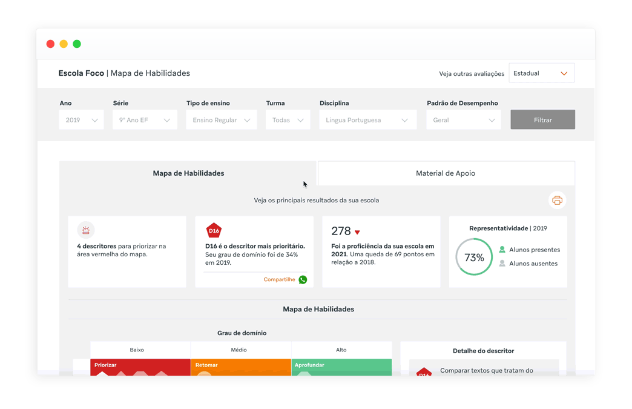Screen dimensions: 632x409
Task: Click the 73% representativity progress ring
Action: pos(474,257)
